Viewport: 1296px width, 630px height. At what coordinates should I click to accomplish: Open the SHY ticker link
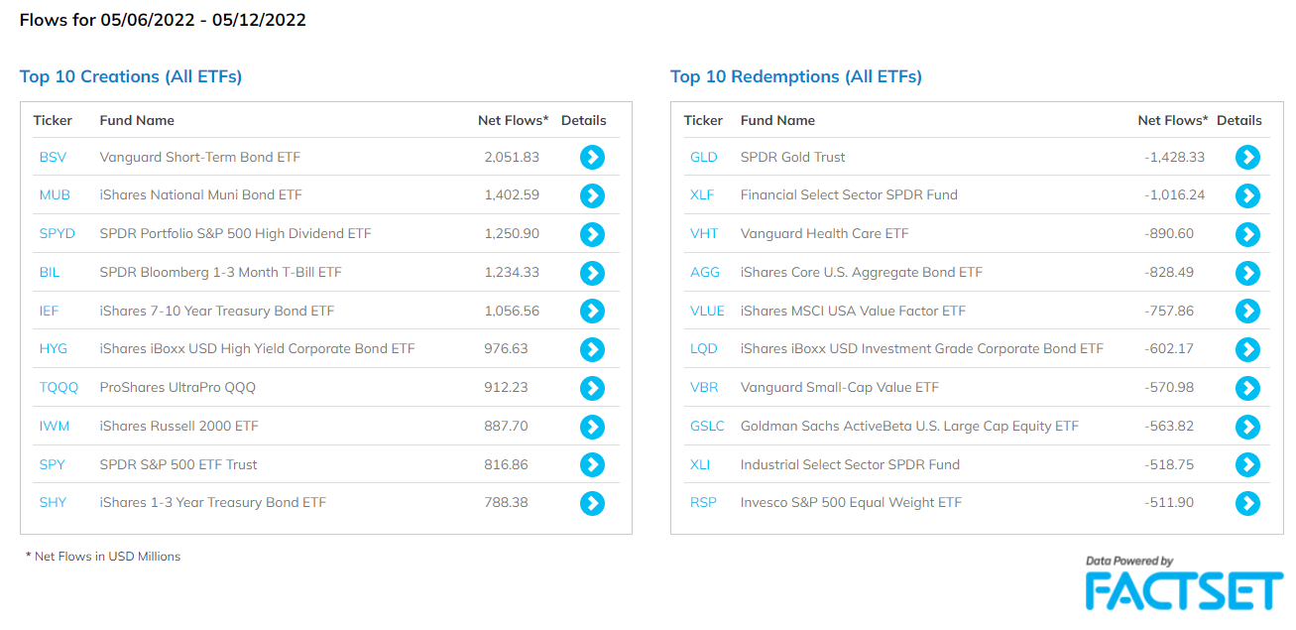click(x=53, y=502)
